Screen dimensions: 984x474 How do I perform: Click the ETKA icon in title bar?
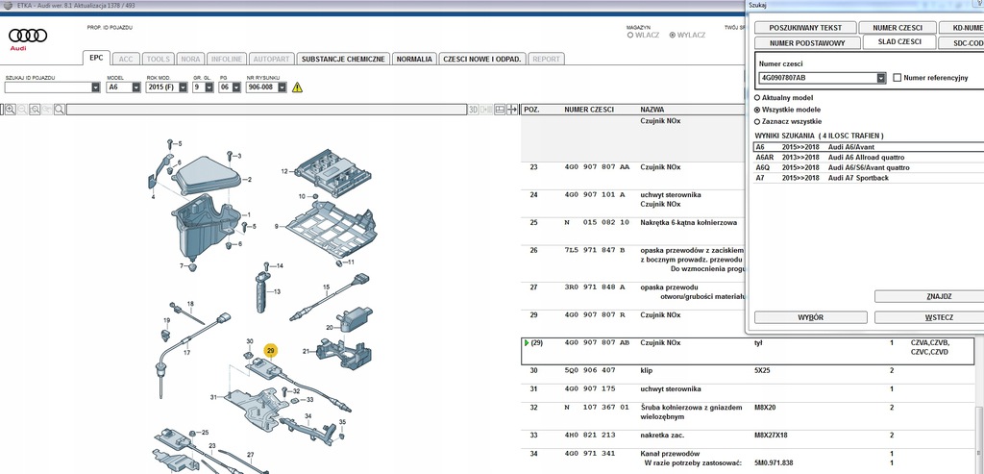coord(8,5)
